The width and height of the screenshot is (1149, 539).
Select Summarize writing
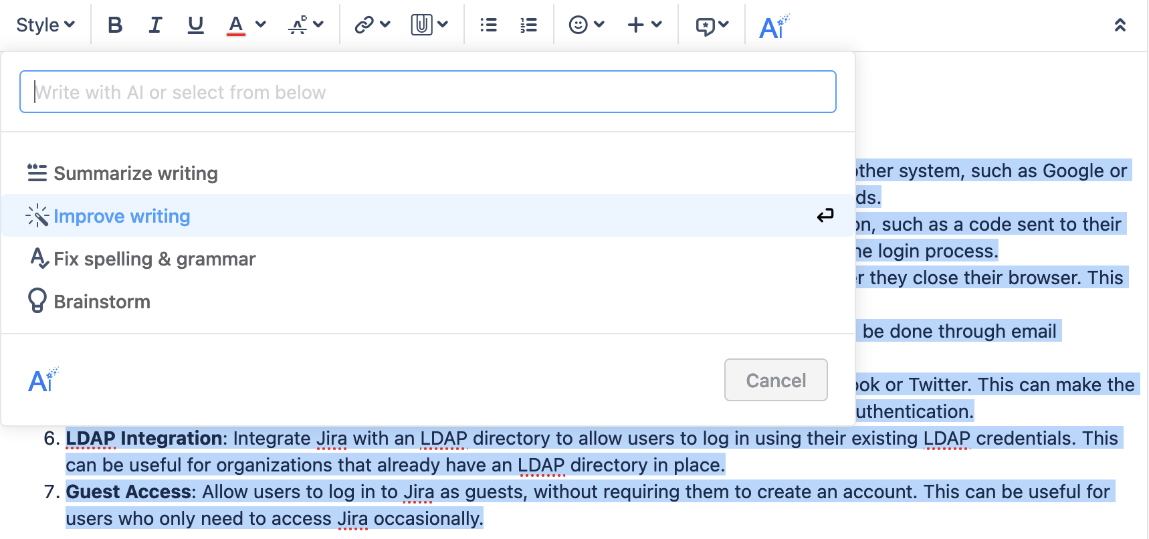(428, 173)
